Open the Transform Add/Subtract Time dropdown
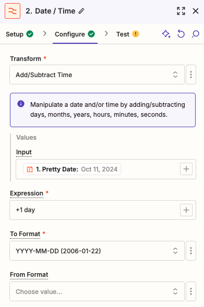The width and height of the screenshot is (204, 307). (x=97, y=75)
